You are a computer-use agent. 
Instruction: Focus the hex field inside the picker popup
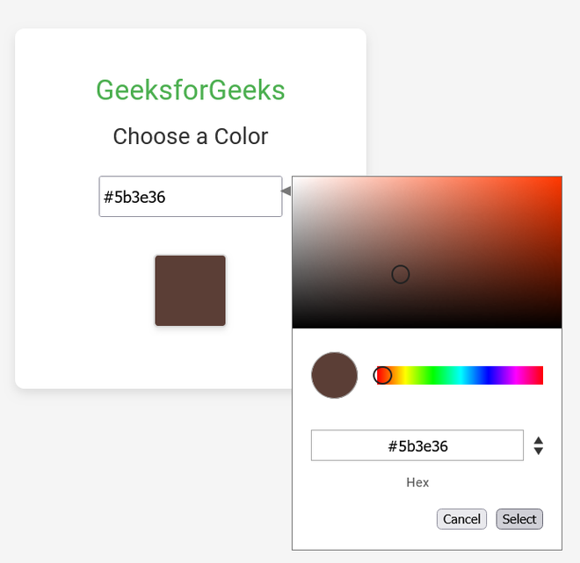pos(417,445)
